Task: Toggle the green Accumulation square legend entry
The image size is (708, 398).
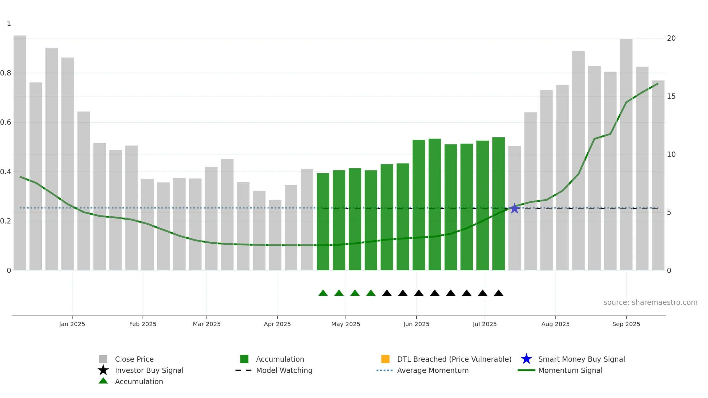Action: [272, 359]
